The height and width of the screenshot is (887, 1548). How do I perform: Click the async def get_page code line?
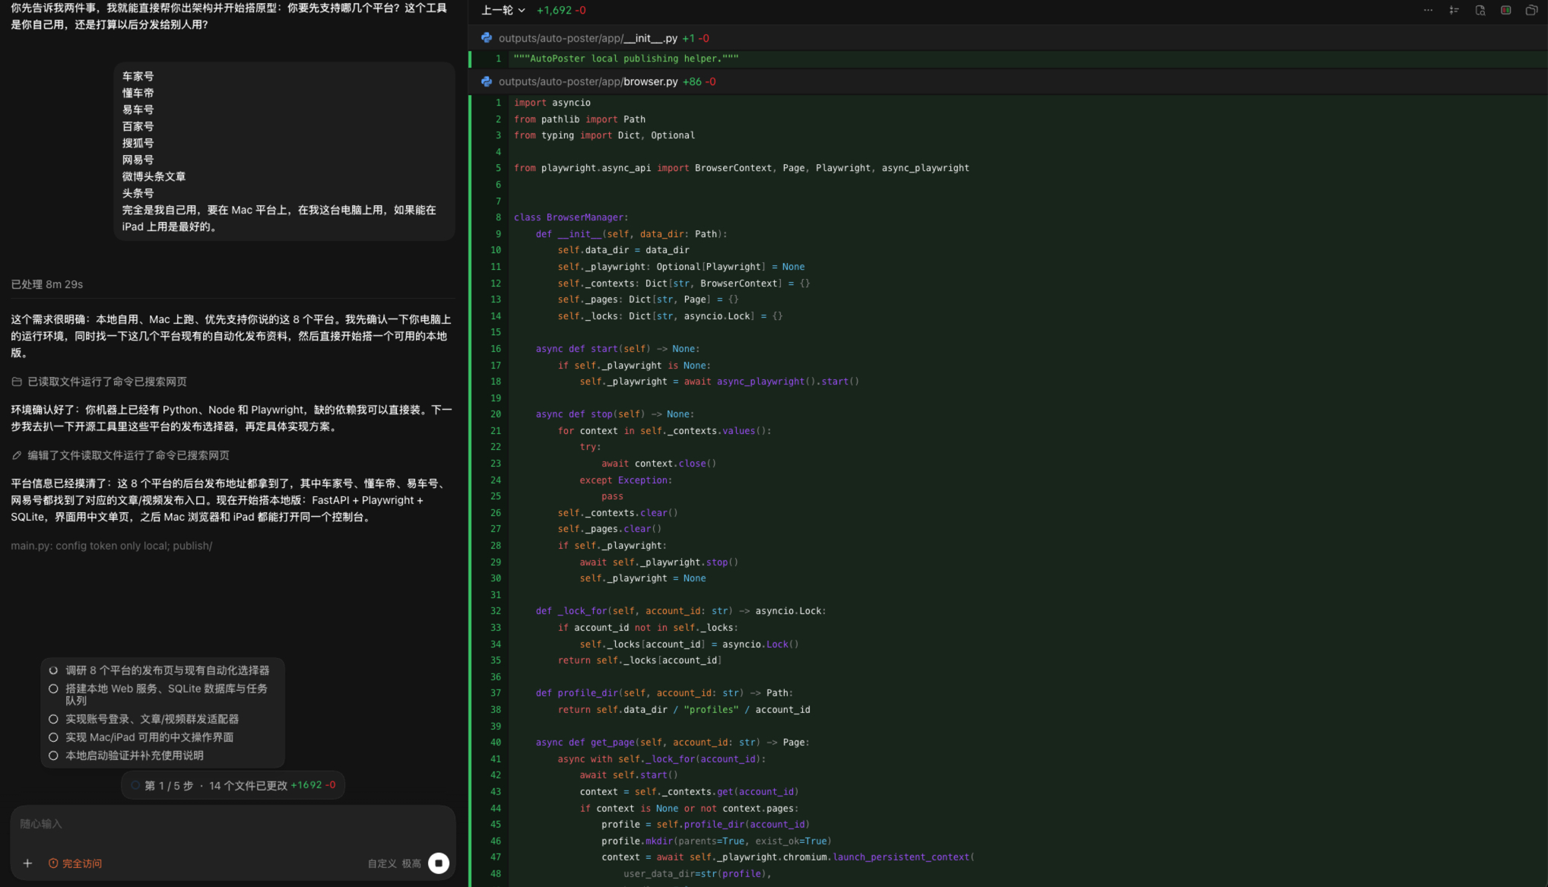tap(672, 743)
